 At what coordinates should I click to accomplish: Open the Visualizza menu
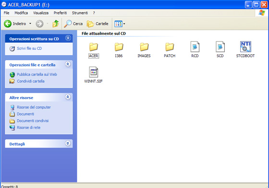[41, 13]
